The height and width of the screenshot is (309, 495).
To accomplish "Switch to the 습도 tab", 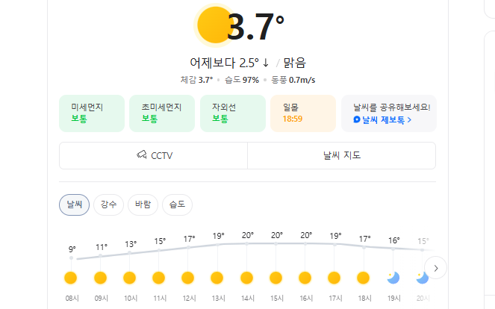I will tap(177, 205).
